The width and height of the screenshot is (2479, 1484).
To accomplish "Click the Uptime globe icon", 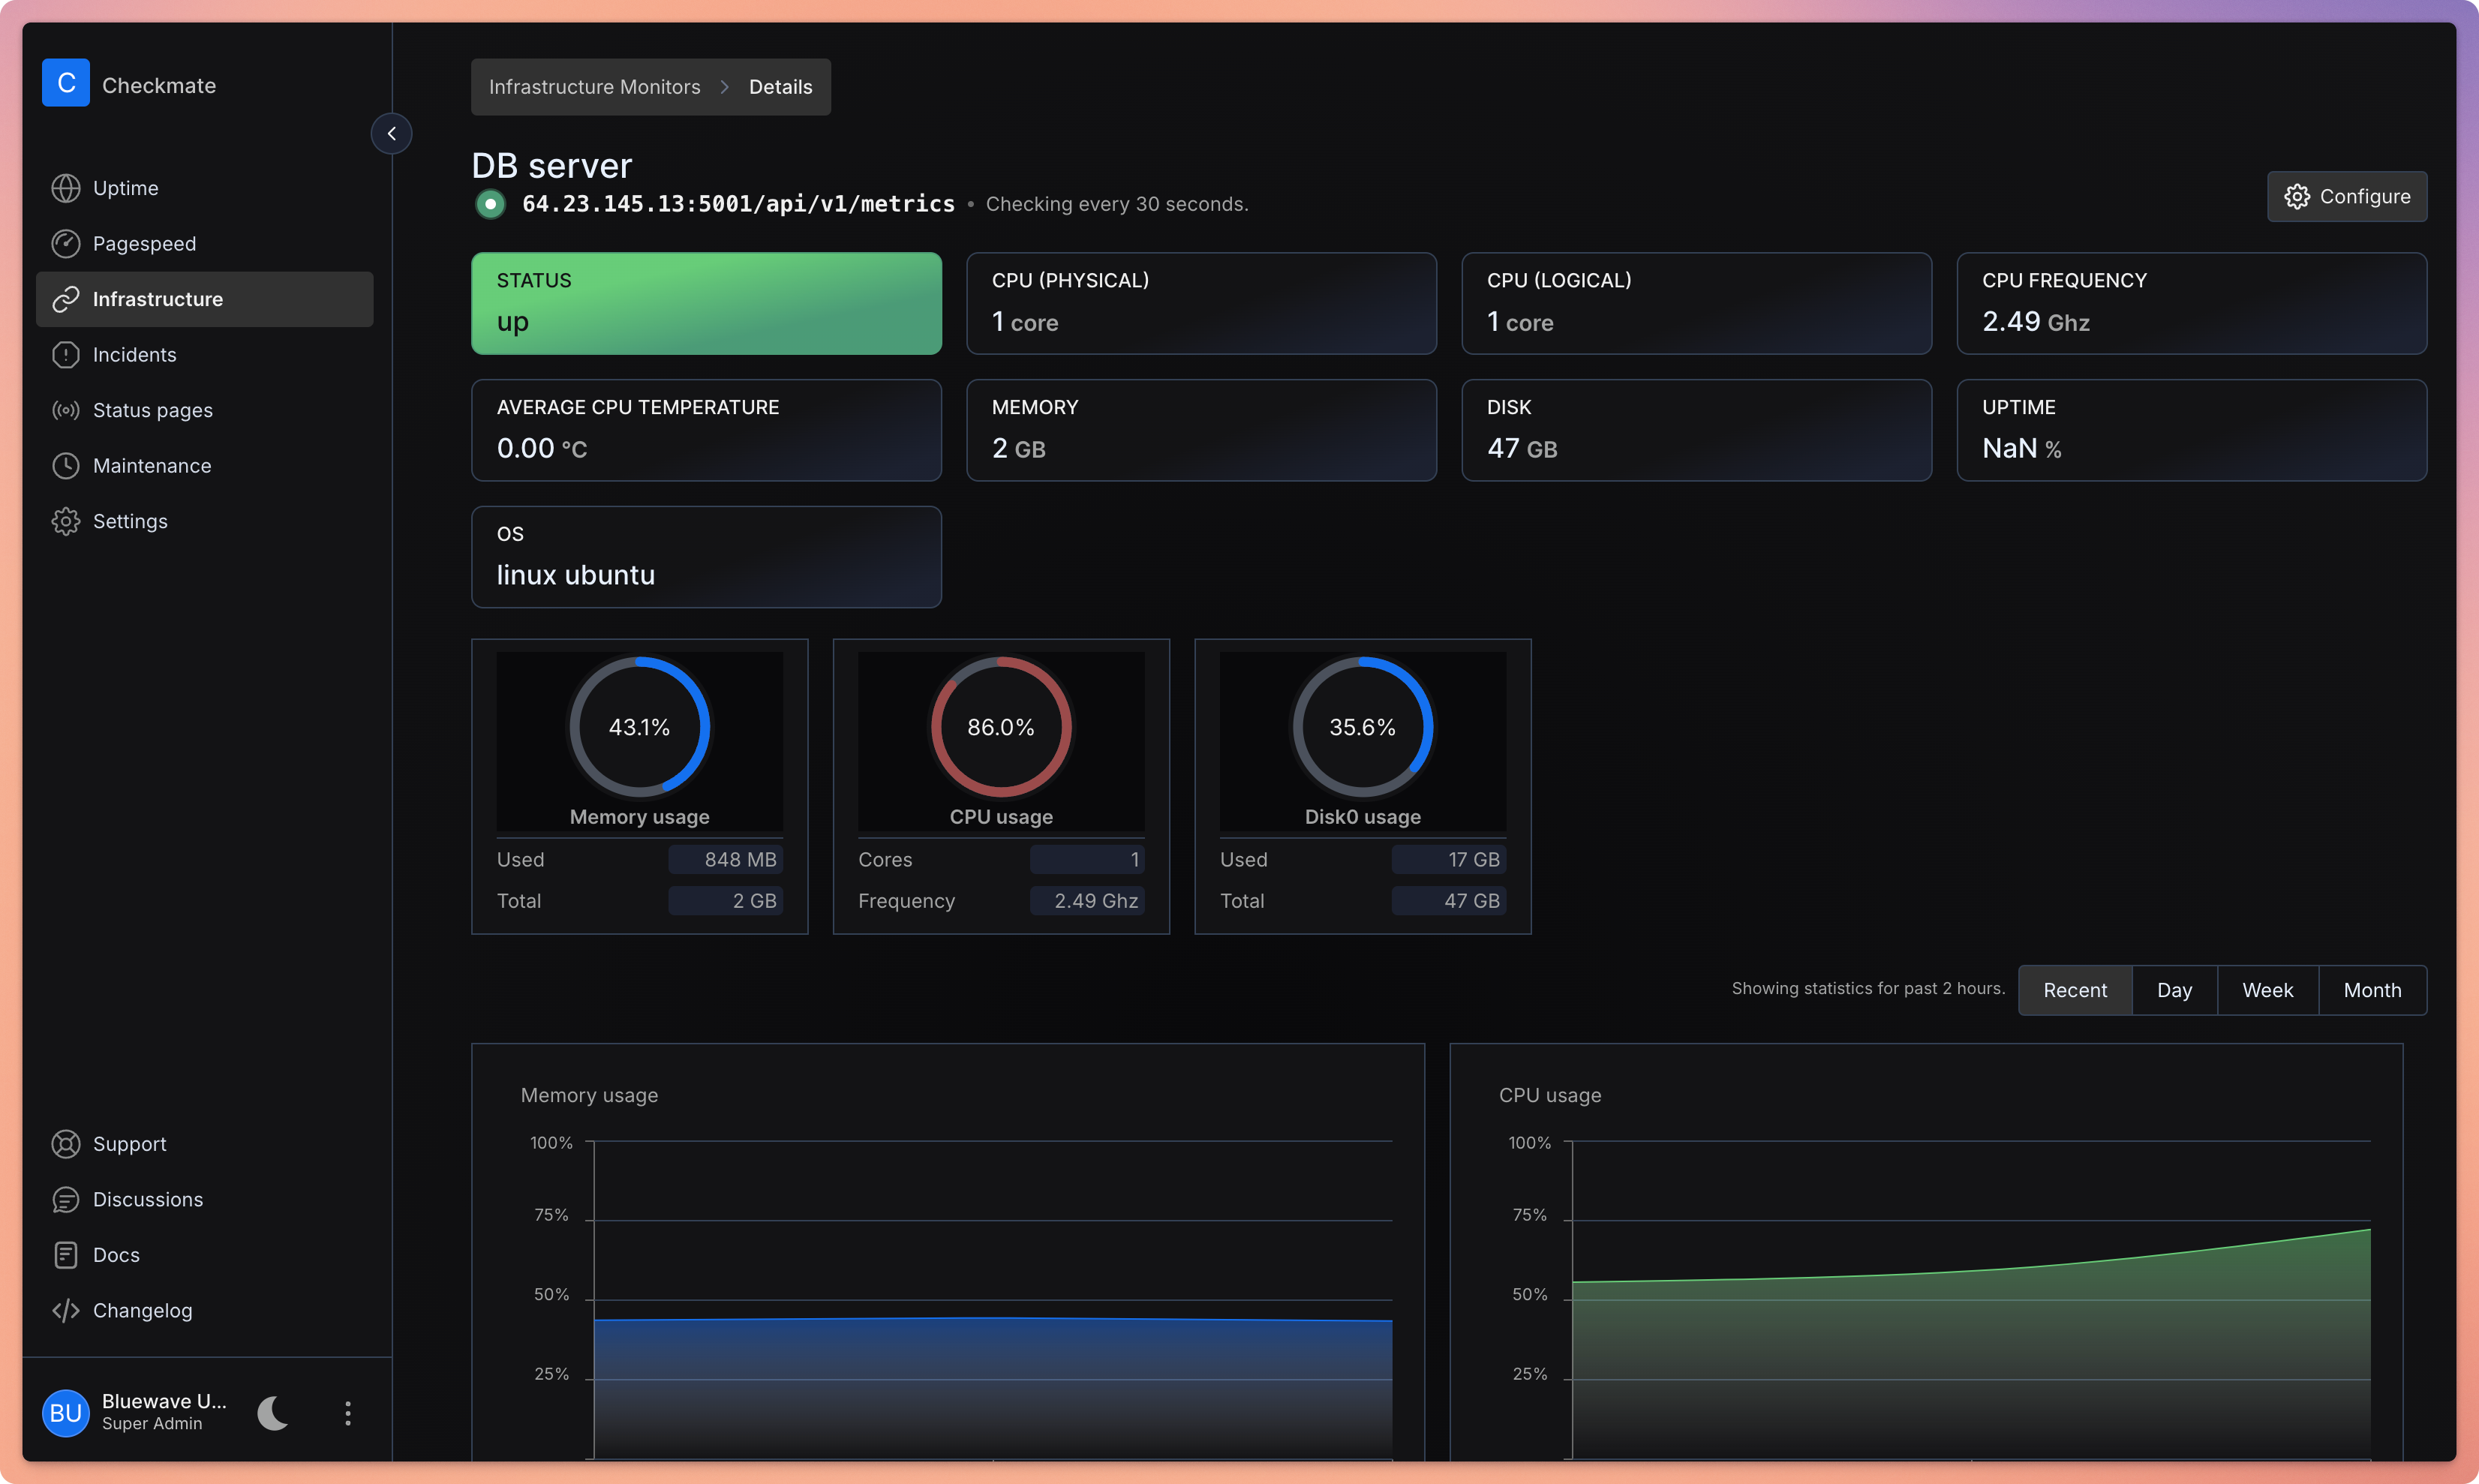I will pos(66,188).
